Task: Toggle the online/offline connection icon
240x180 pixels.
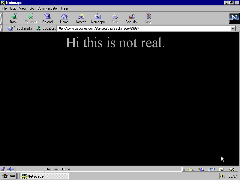Action: point(10,169)
